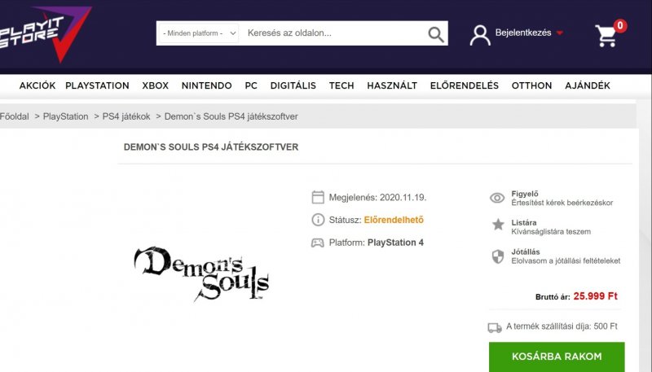This screenshot has width=652, height=372.
Task: Click the Előrendelhető status text
Action: click(x=394, y=220)
